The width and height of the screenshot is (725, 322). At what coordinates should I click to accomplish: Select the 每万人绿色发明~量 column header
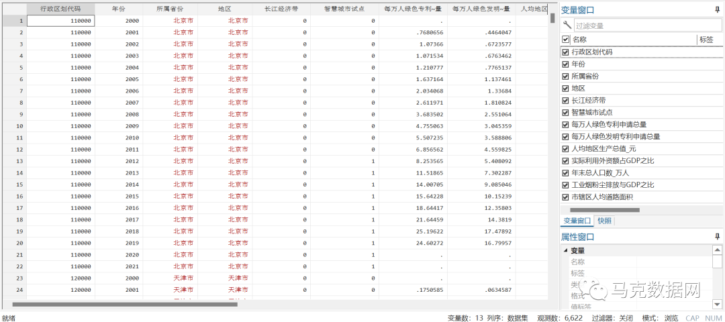[481, 9]
